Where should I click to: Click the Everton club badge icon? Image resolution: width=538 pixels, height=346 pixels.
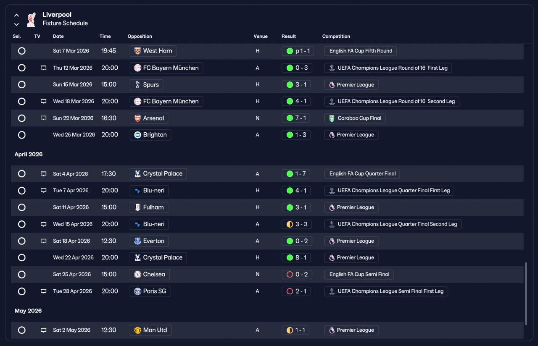(137, 241)
